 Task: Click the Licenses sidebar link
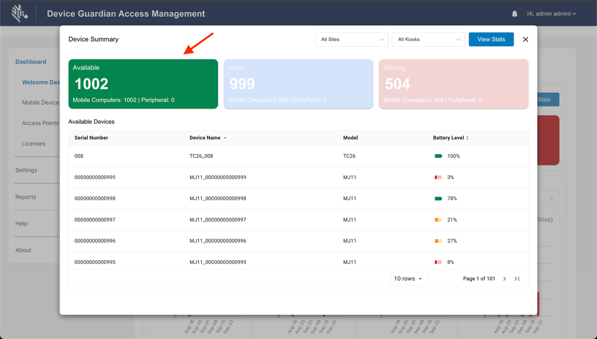[x=33, y=143]
